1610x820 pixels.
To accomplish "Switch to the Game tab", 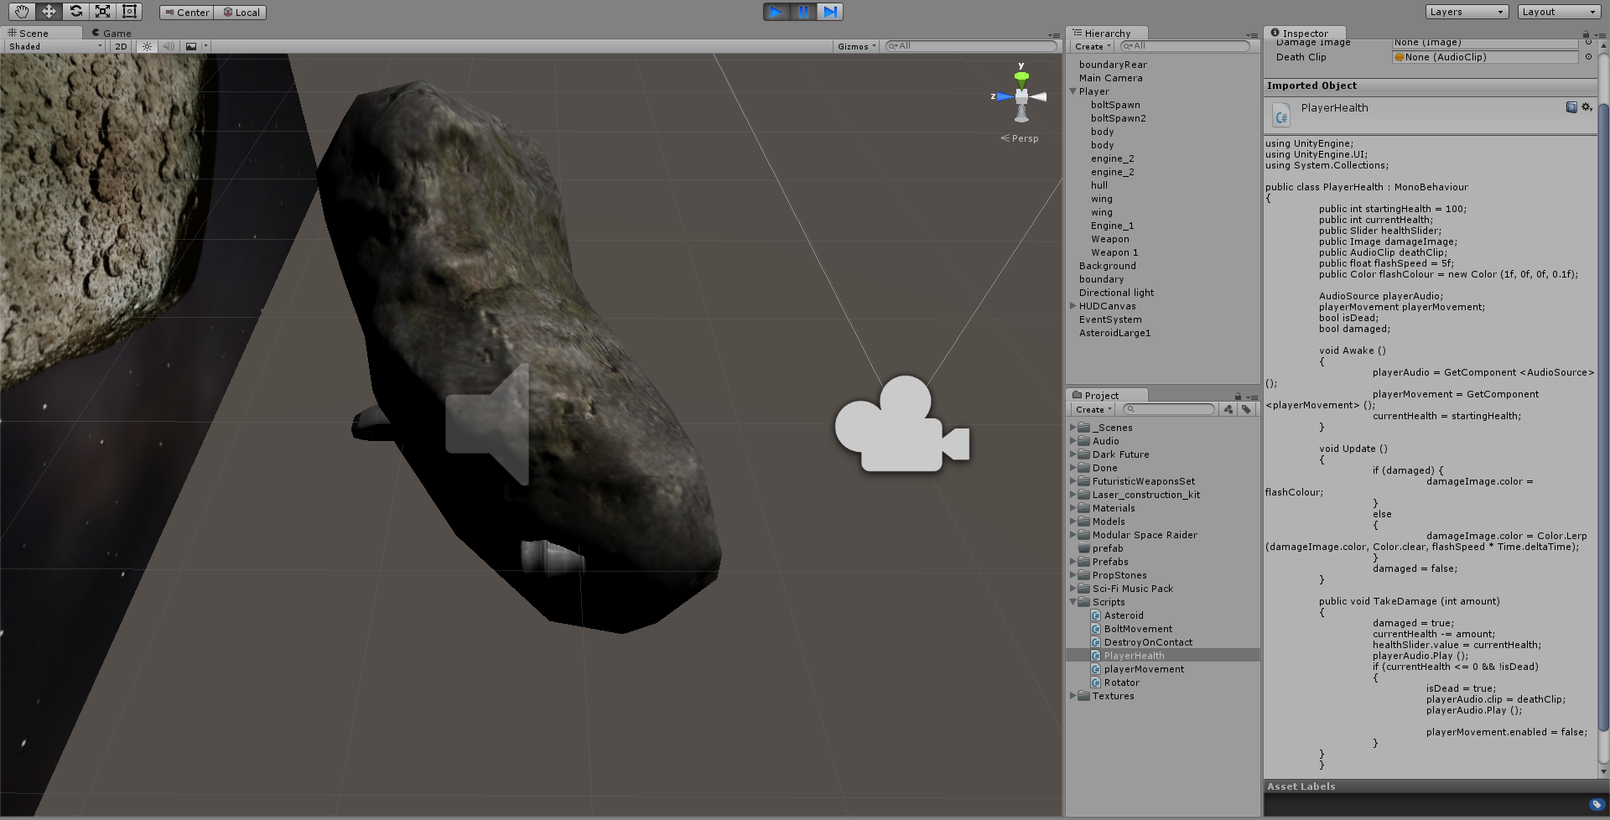I will click(112, 34).
